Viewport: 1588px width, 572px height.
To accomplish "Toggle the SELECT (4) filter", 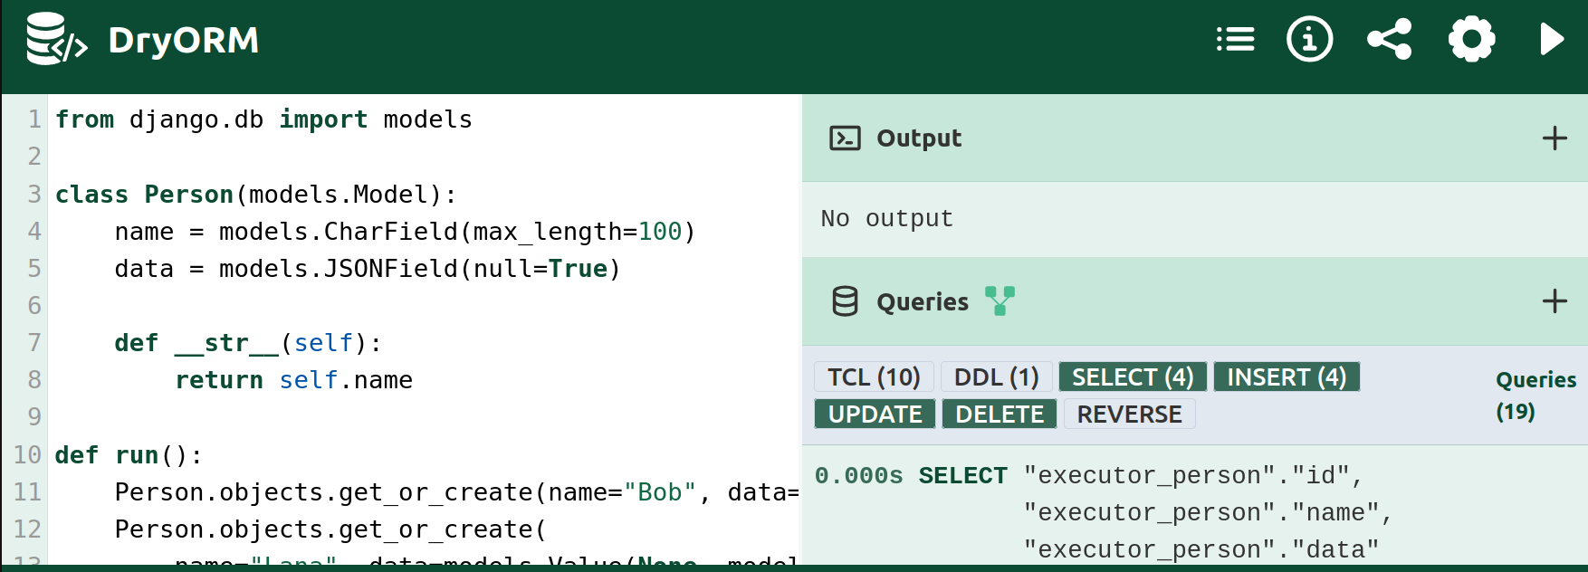I will [1133, 377].
